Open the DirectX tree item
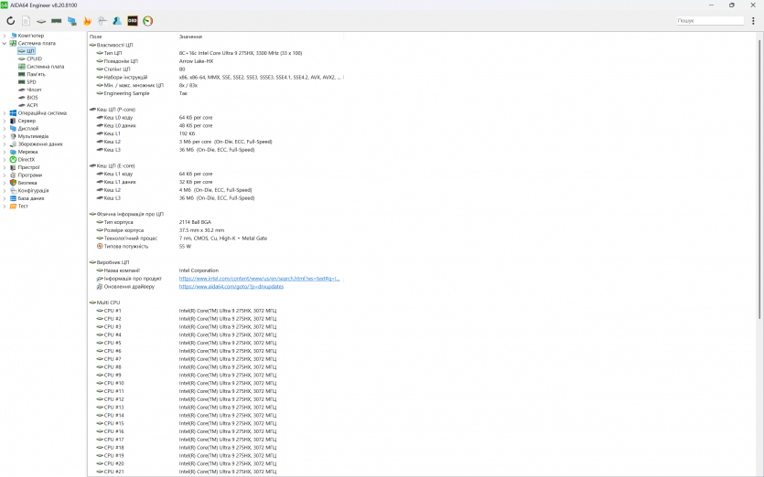The height and width of the screenshot is (477, 764). 27,160
